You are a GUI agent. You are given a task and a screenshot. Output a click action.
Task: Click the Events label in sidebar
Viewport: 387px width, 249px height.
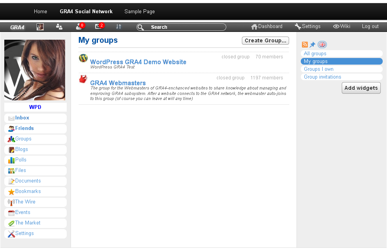click(23, 212)
